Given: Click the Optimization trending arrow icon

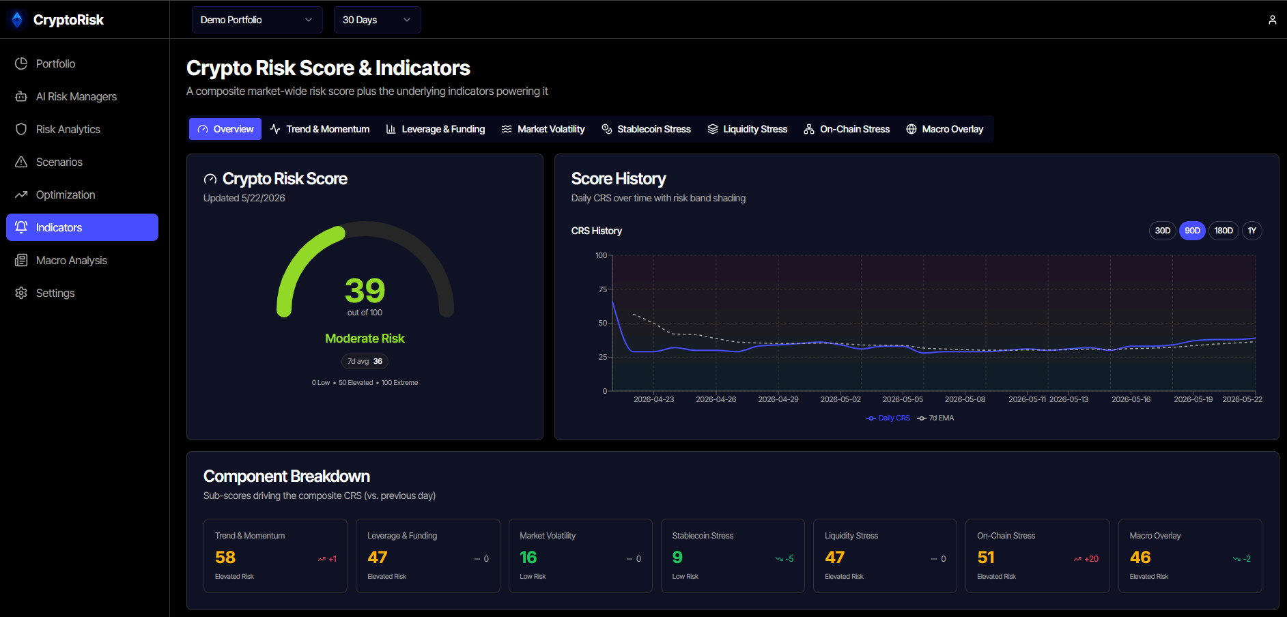Looking at the screenshot, I should click(x=21, y=195).
